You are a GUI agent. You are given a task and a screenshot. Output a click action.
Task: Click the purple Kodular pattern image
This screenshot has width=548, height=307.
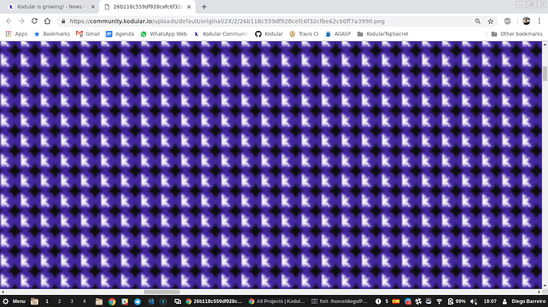click(x=271, y=165)
